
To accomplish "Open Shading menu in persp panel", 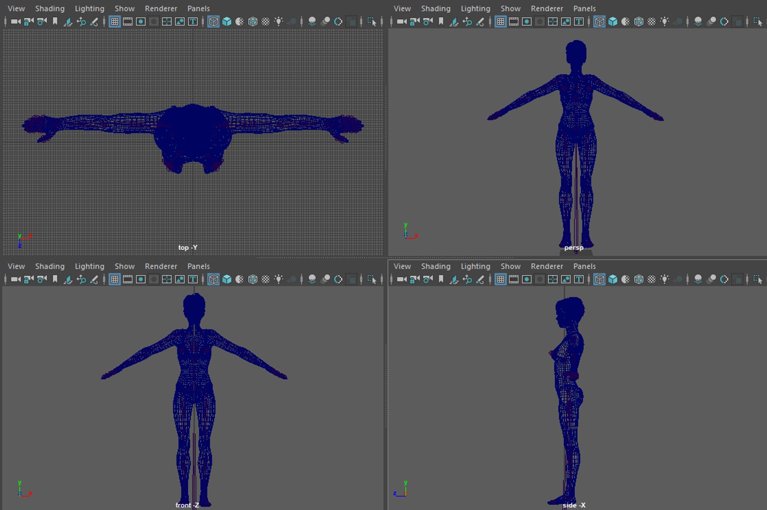I will point(435,8).
